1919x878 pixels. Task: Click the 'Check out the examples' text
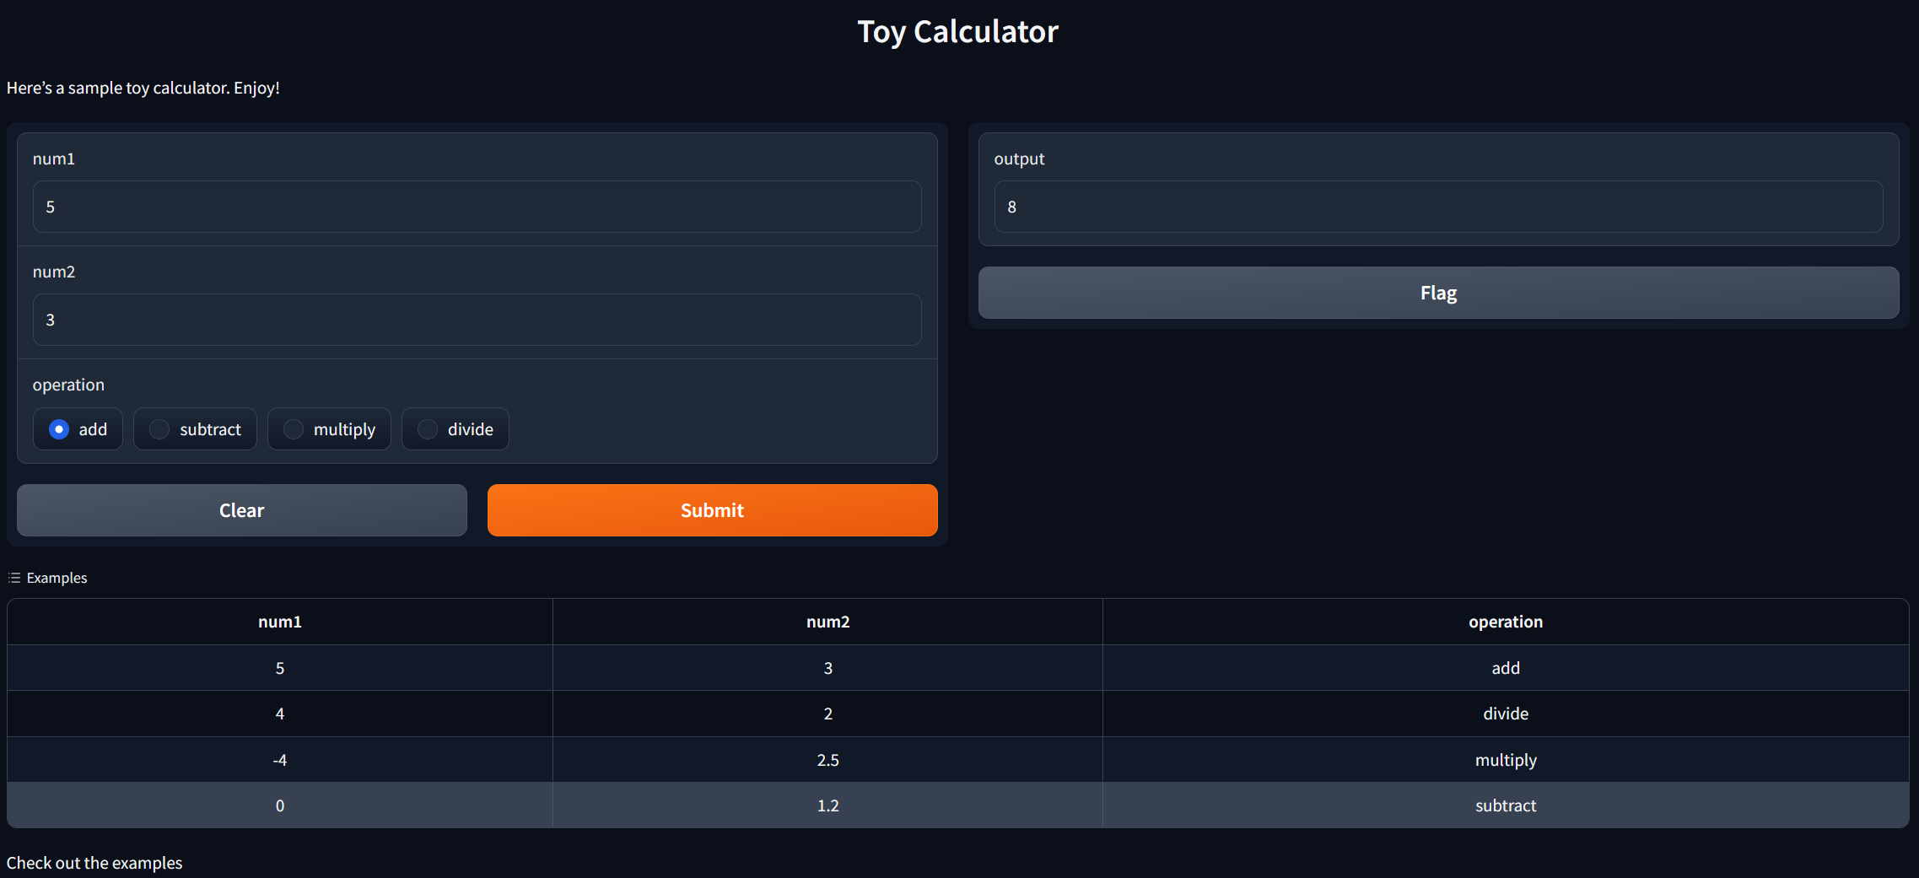pos(94,863)
